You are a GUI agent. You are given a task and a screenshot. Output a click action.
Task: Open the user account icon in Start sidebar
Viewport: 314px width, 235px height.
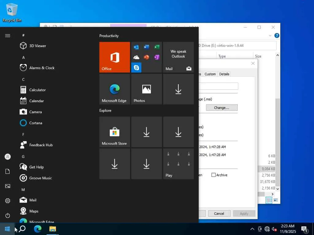point(8,157)
